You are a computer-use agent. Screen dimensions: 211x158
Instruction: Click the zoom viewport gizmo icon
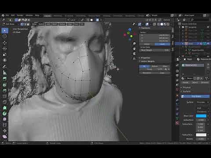(x=134, y=43)
